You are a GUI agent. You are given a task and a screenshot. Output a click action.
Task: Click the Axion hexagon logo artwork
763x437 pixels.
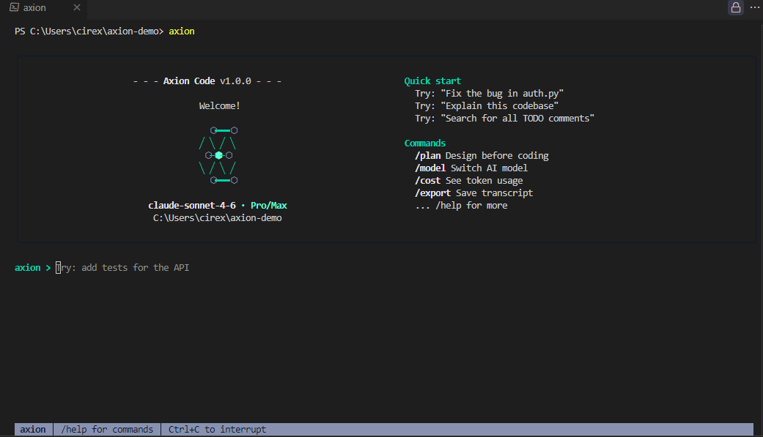pyautogui.click(x=218, y=156)
